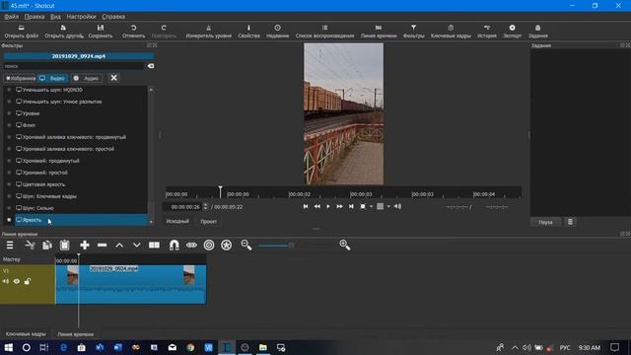Skip to the start of clip
Viewport: 631px width, 355px height.
[306, 206]
